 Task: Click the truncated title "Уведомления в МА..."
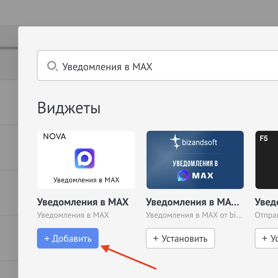point(192,202)
